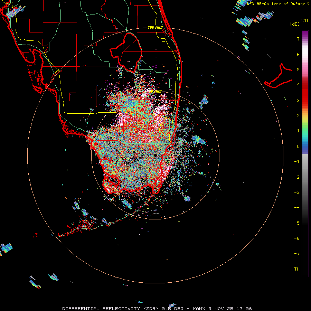Click the 6 tick label on colorbar
The image size is (311, 311).
(298, 54)
